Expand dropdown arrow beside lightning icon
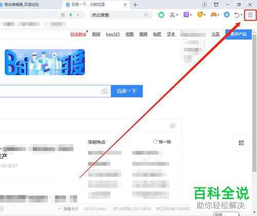The width and height of the screenshot is (257, 216). [x=78, y=15]
